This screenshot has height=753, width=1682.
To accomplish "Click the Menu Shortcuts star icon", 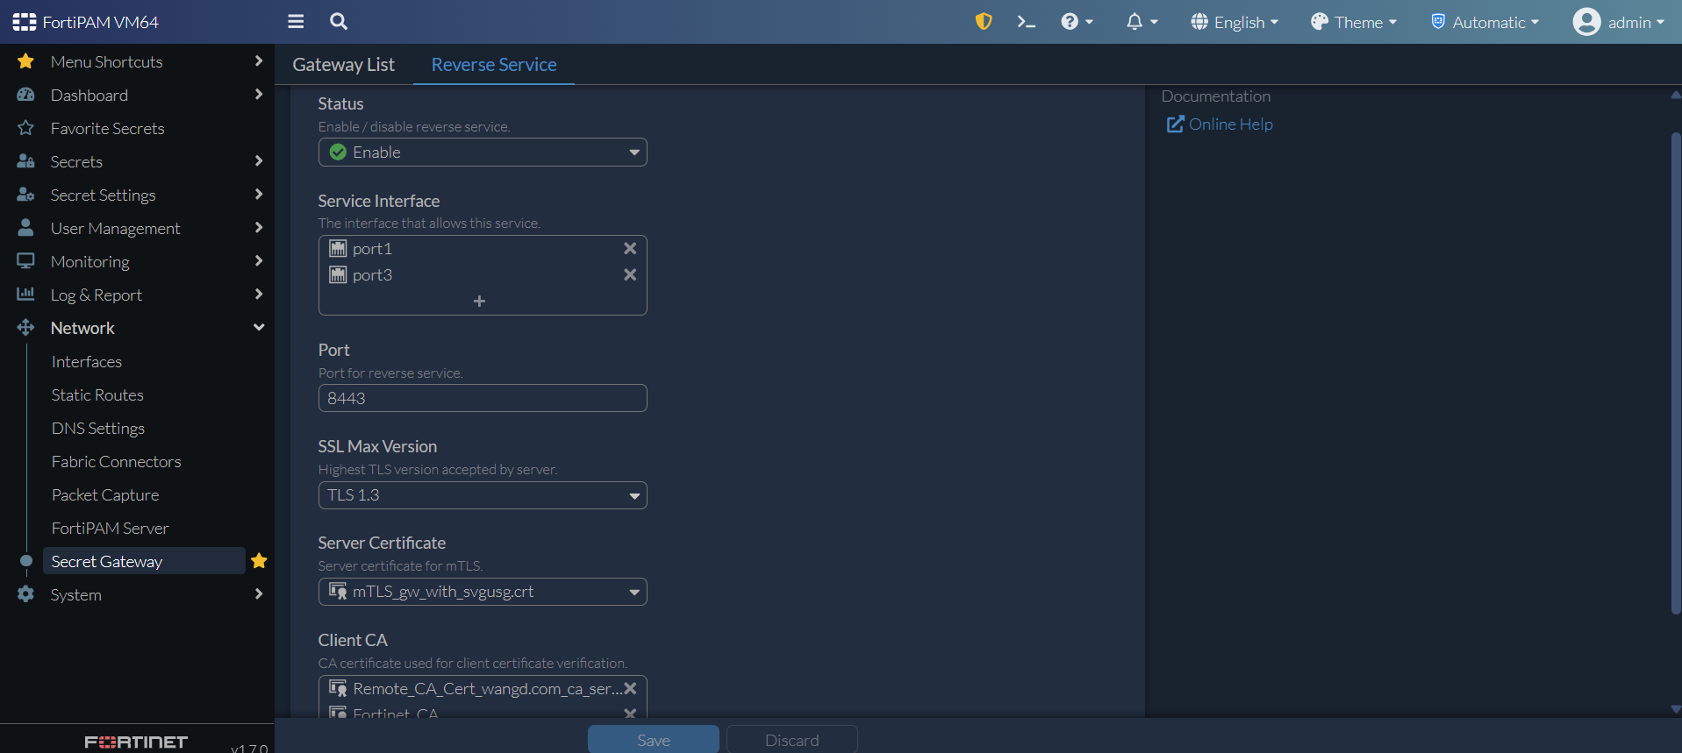I will 25,61.
